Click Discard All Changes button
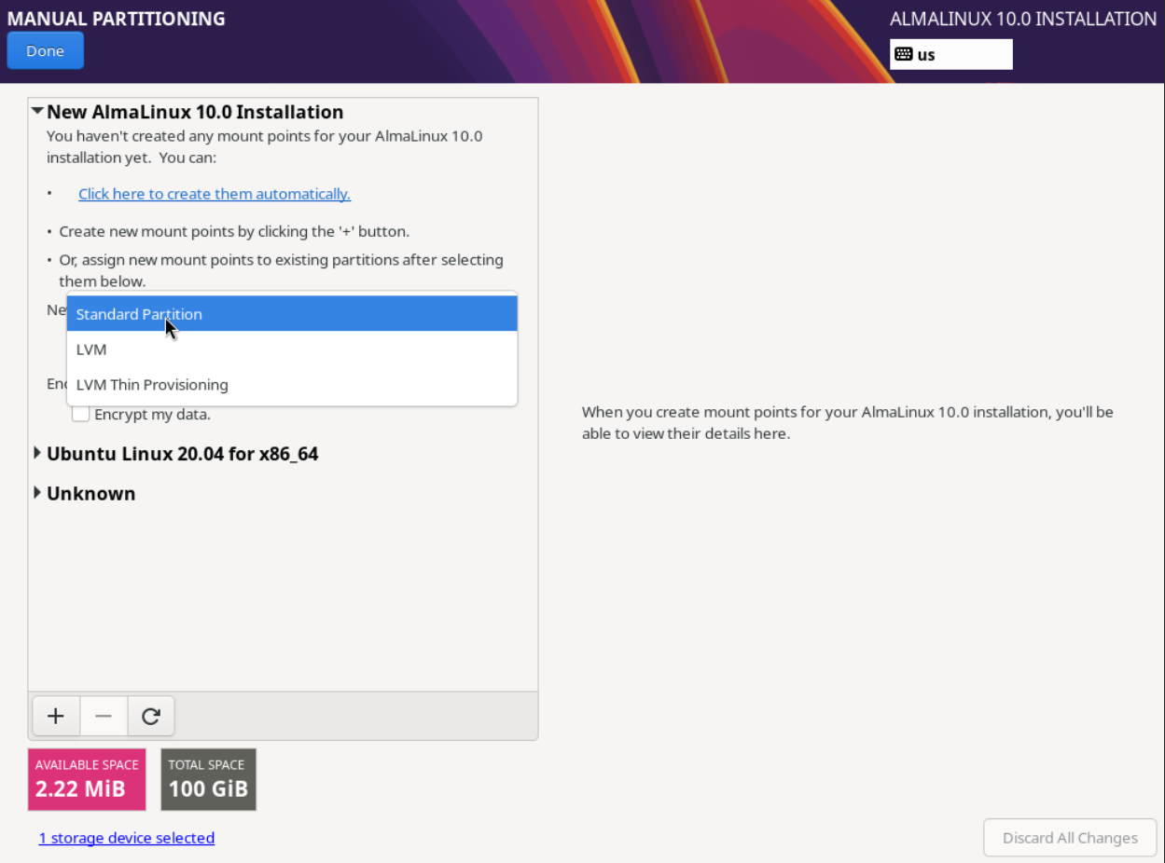Image resolution: width=1165 pixels, height=863 pixels. pos(1070,838)
